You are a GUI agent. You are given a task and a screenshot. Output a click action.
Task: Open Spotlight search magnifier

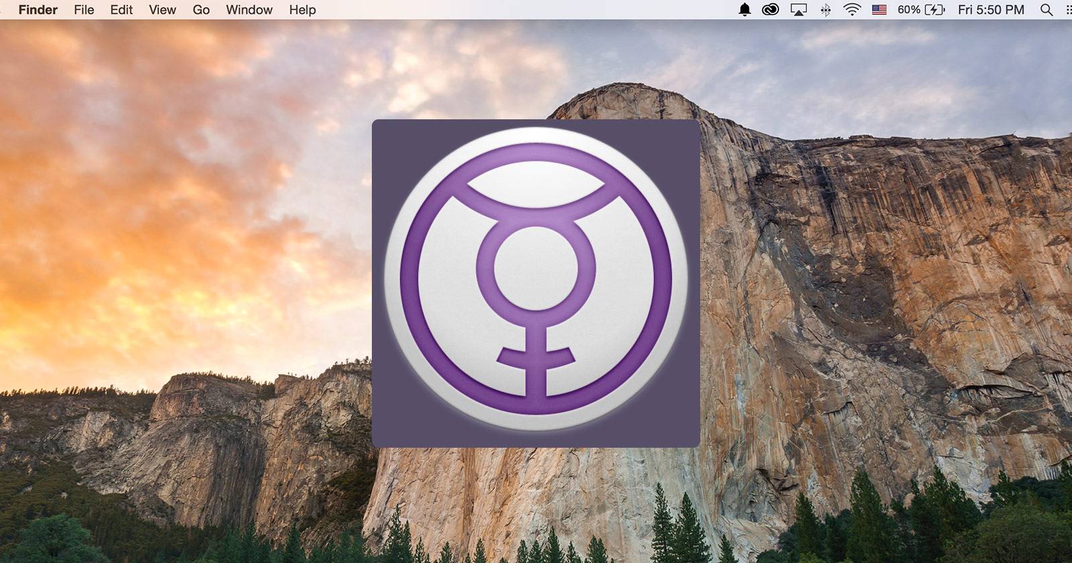coord(1046,10)
